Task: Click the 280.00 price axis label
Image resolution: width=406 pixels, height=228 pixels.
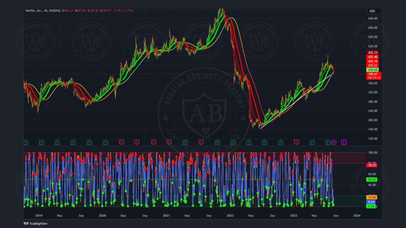Action: [373, 102]
